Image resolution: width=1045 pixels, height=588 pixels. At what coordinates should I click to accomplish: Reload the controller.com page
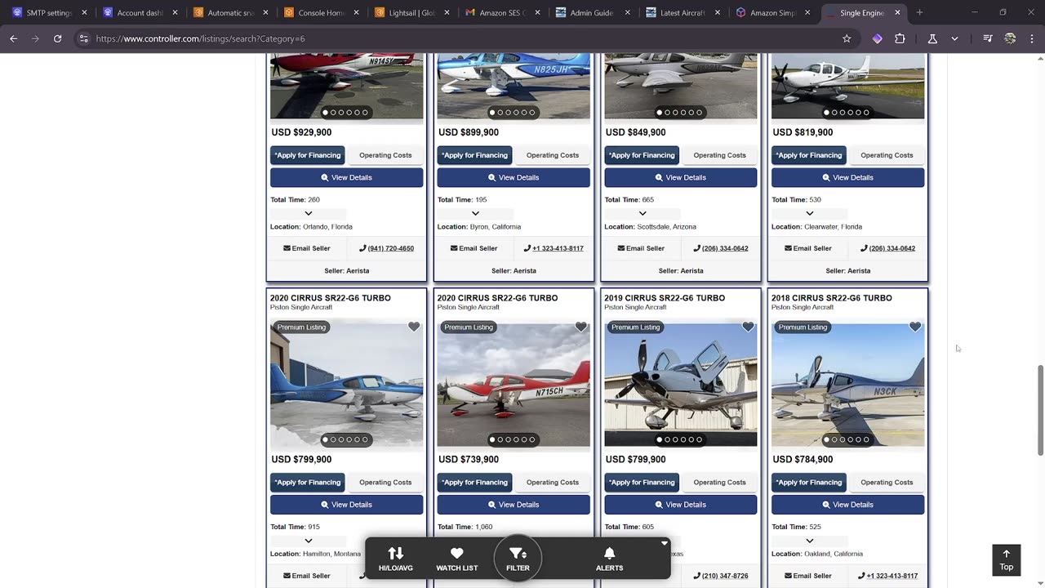click(x=57, y=38)
